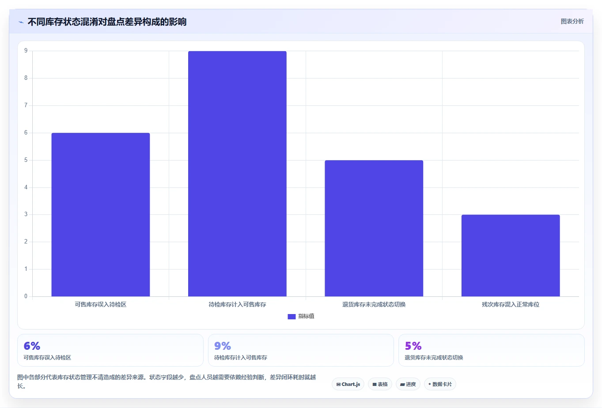
Task: Open the 6% 可售库存误入待检区 card
Action: tap(110, 350)
